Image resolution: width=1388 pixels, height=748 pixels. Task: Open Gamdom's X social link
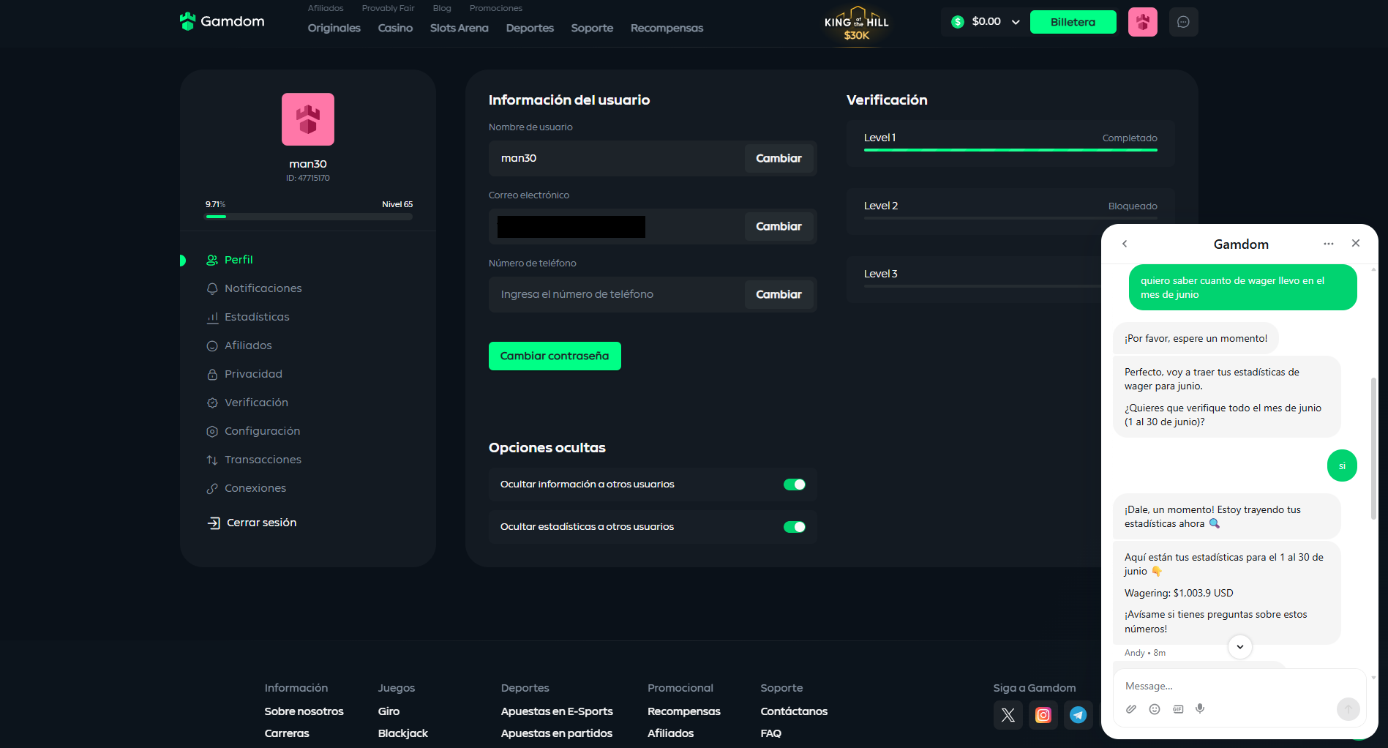point(1008,715)
